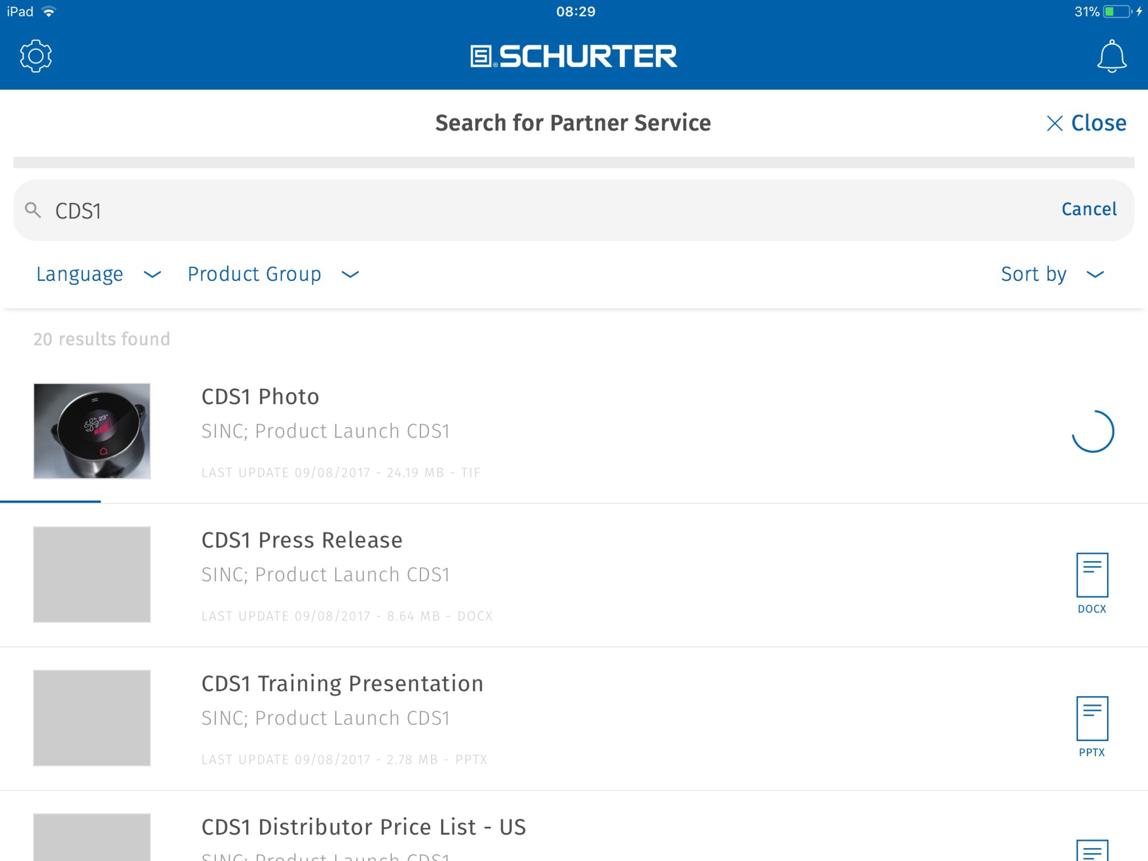
Task: Tap the gray thumbnail for Press Release
Action: (92, 574)
